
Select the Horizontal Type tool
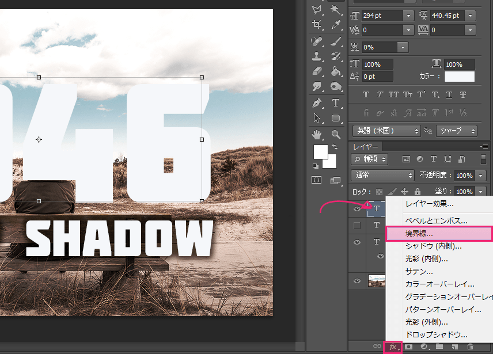pos(336,102)
